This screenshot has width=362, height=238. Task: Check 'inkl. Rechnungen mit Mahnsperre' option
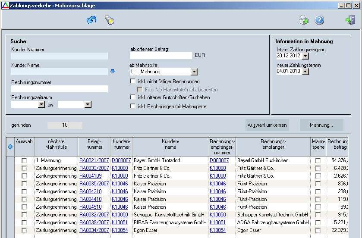coord(133,106)
